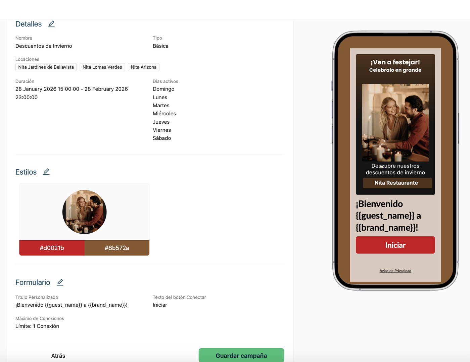
Task: Edit the Formulario section pencil icon
Action: pyautogui.click(x=60, y=282)
